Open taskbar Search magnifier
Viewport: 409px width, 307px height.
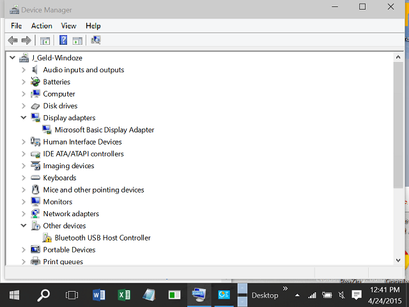43,295
